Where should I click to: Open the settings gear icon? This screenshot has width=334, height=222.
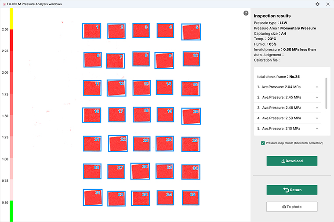(x=317, y=4)
